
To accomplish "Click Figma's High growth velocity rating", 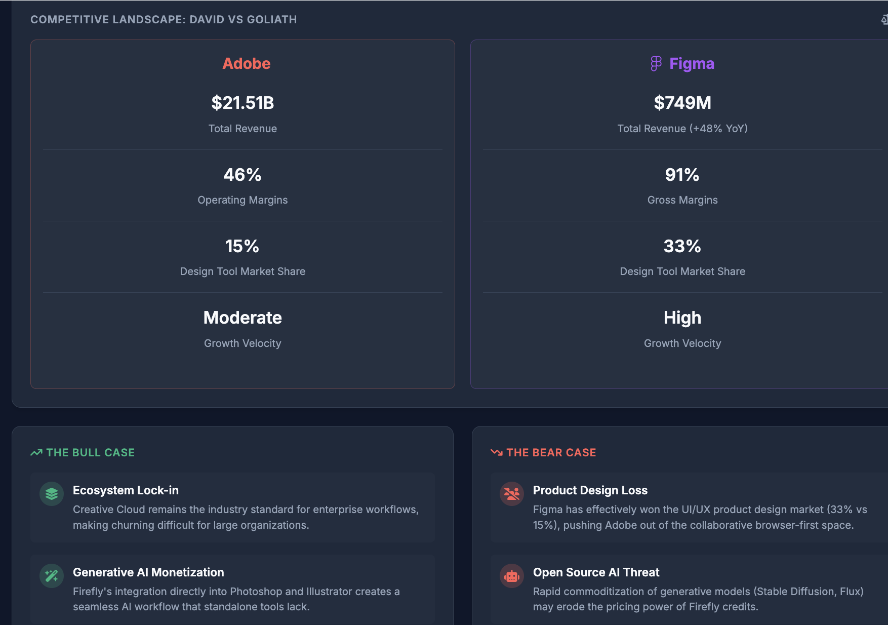I will coord(682,318).
